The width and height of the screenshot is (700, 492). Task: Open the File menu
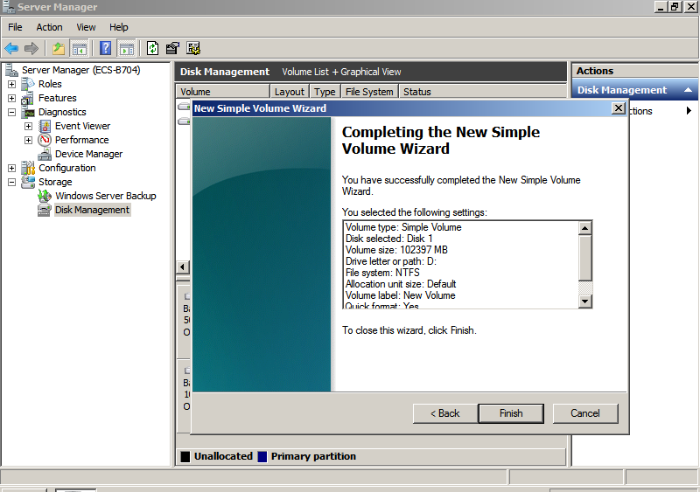(15, 27)
